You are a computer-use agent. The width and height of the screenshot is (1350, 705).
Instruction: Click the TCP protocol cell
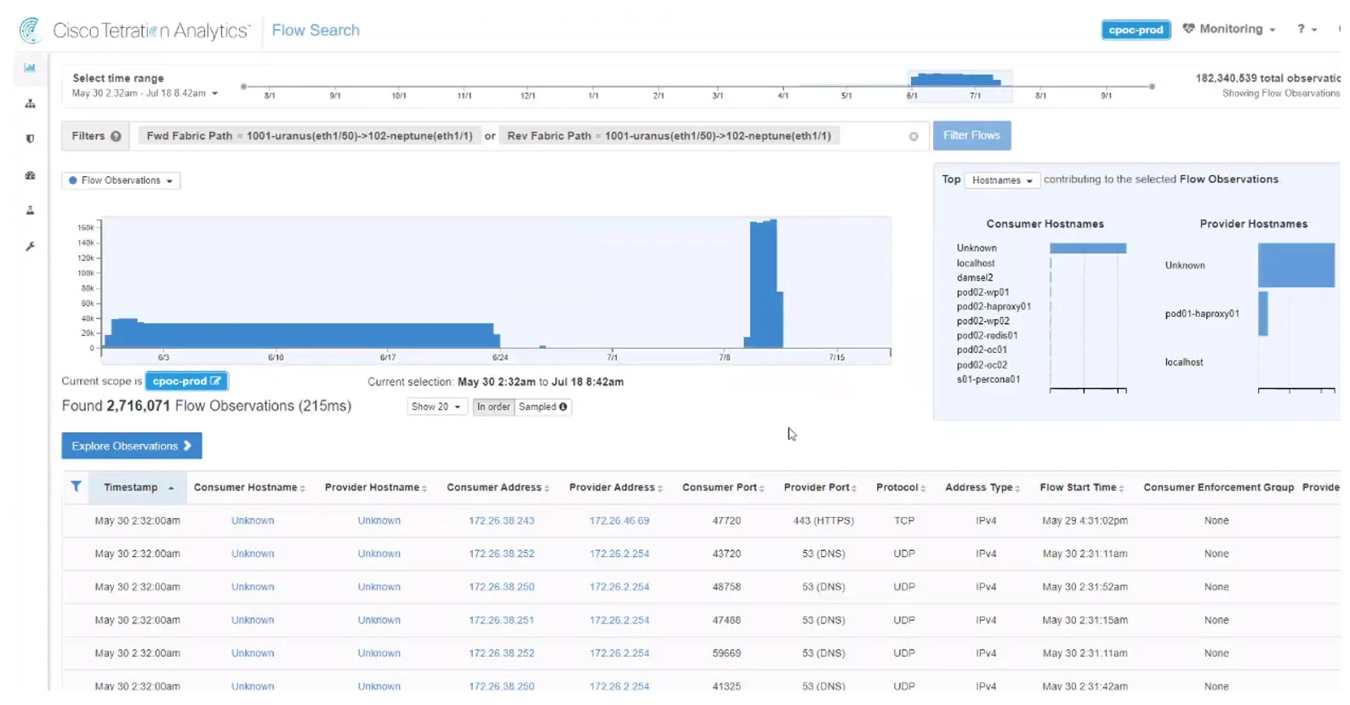coord(904,520)
